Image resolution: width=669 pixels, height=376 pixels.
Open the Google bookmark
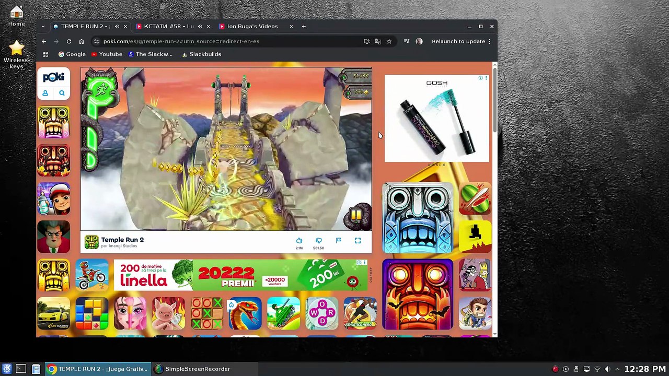(72, 54)
